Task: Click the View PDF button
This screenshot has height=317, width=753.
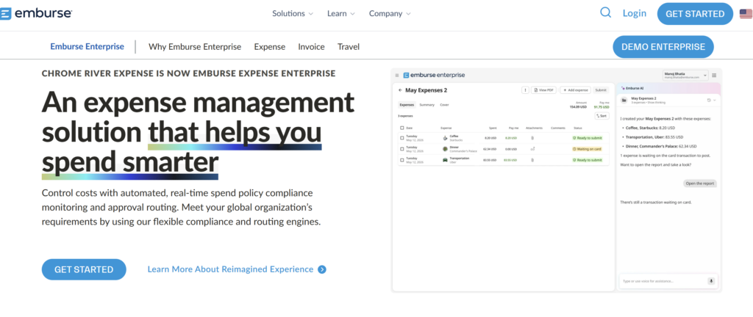Action: click(x=543, y=90)
